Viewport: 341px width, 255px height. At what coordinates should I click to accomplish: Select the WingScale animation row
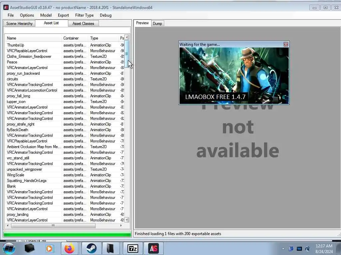pyautogui.click(x=65, y=175)
